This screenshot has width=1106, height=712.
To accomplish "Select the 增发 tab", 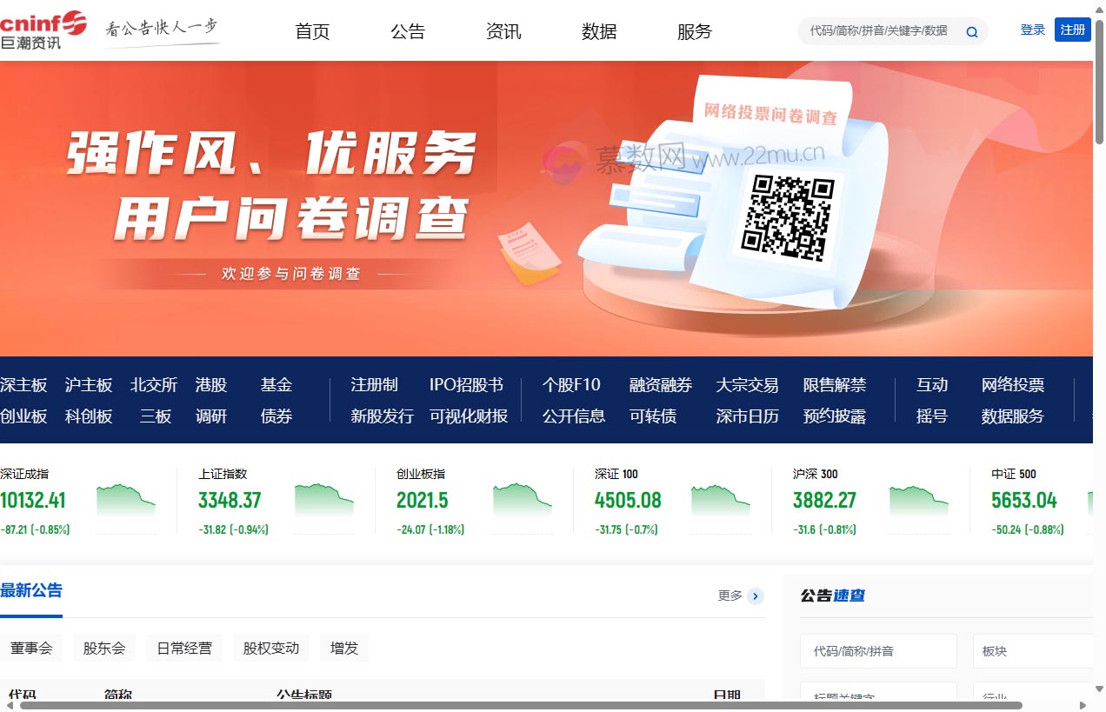I will [x=343, y=647].
